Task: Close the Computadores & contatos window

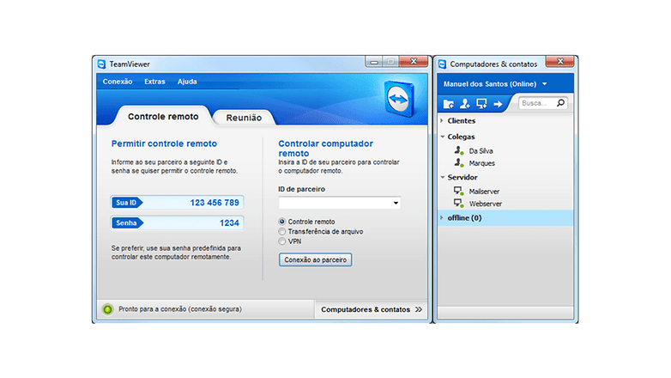Action: [559, 61]
